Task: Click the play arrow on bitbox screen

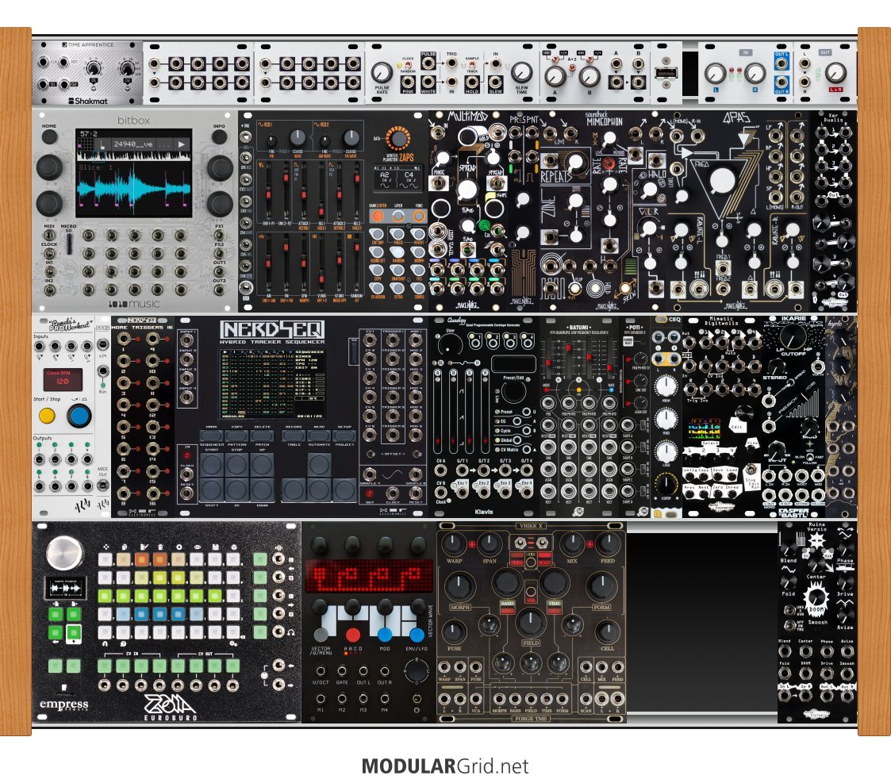Action: tap(181, 144)
